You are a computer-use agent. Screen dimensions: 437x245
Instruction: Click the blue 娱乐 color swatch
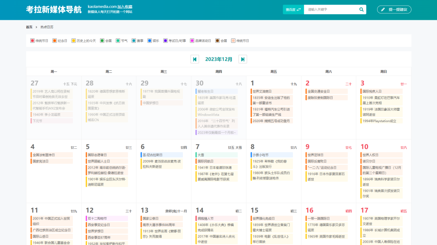(149, 41)
